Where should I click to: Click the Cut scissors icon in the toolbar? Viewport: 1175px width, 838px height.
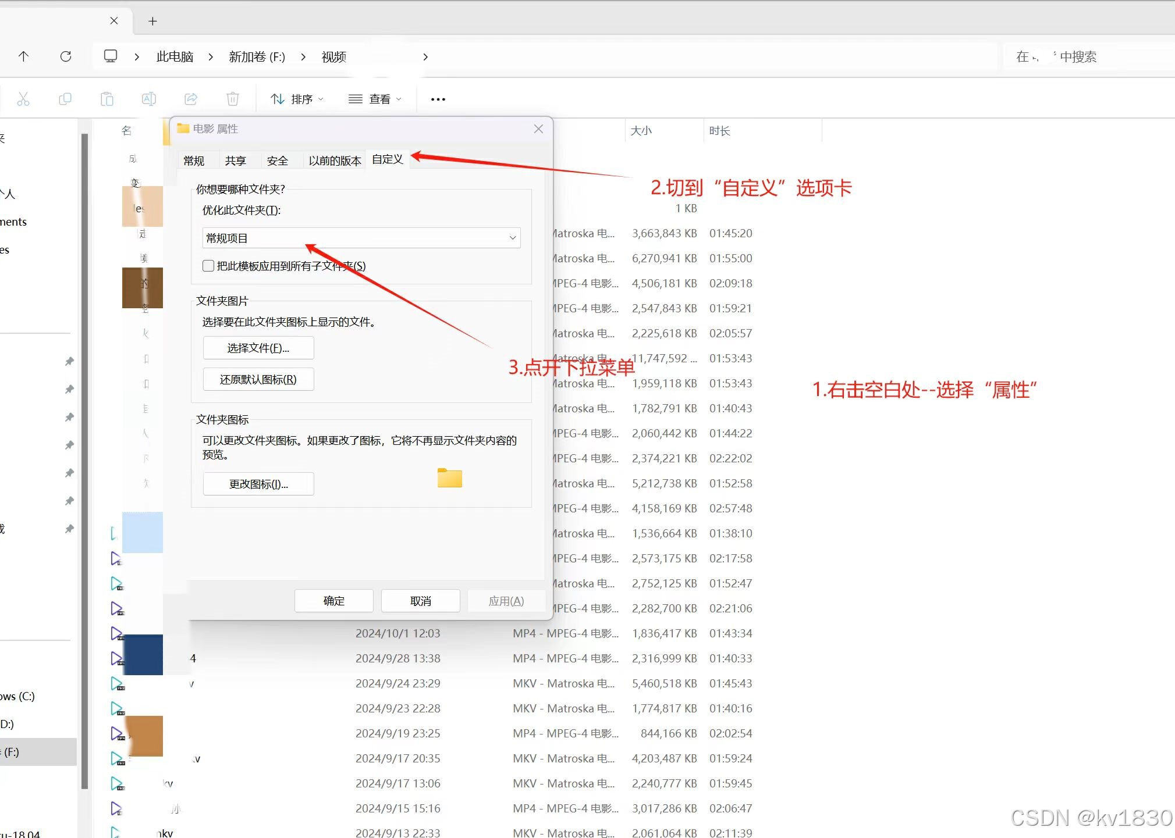tap(23, 99)
